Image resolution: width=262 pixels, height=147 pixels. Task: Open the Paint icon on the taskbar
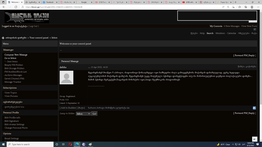(x=90, y=144)
